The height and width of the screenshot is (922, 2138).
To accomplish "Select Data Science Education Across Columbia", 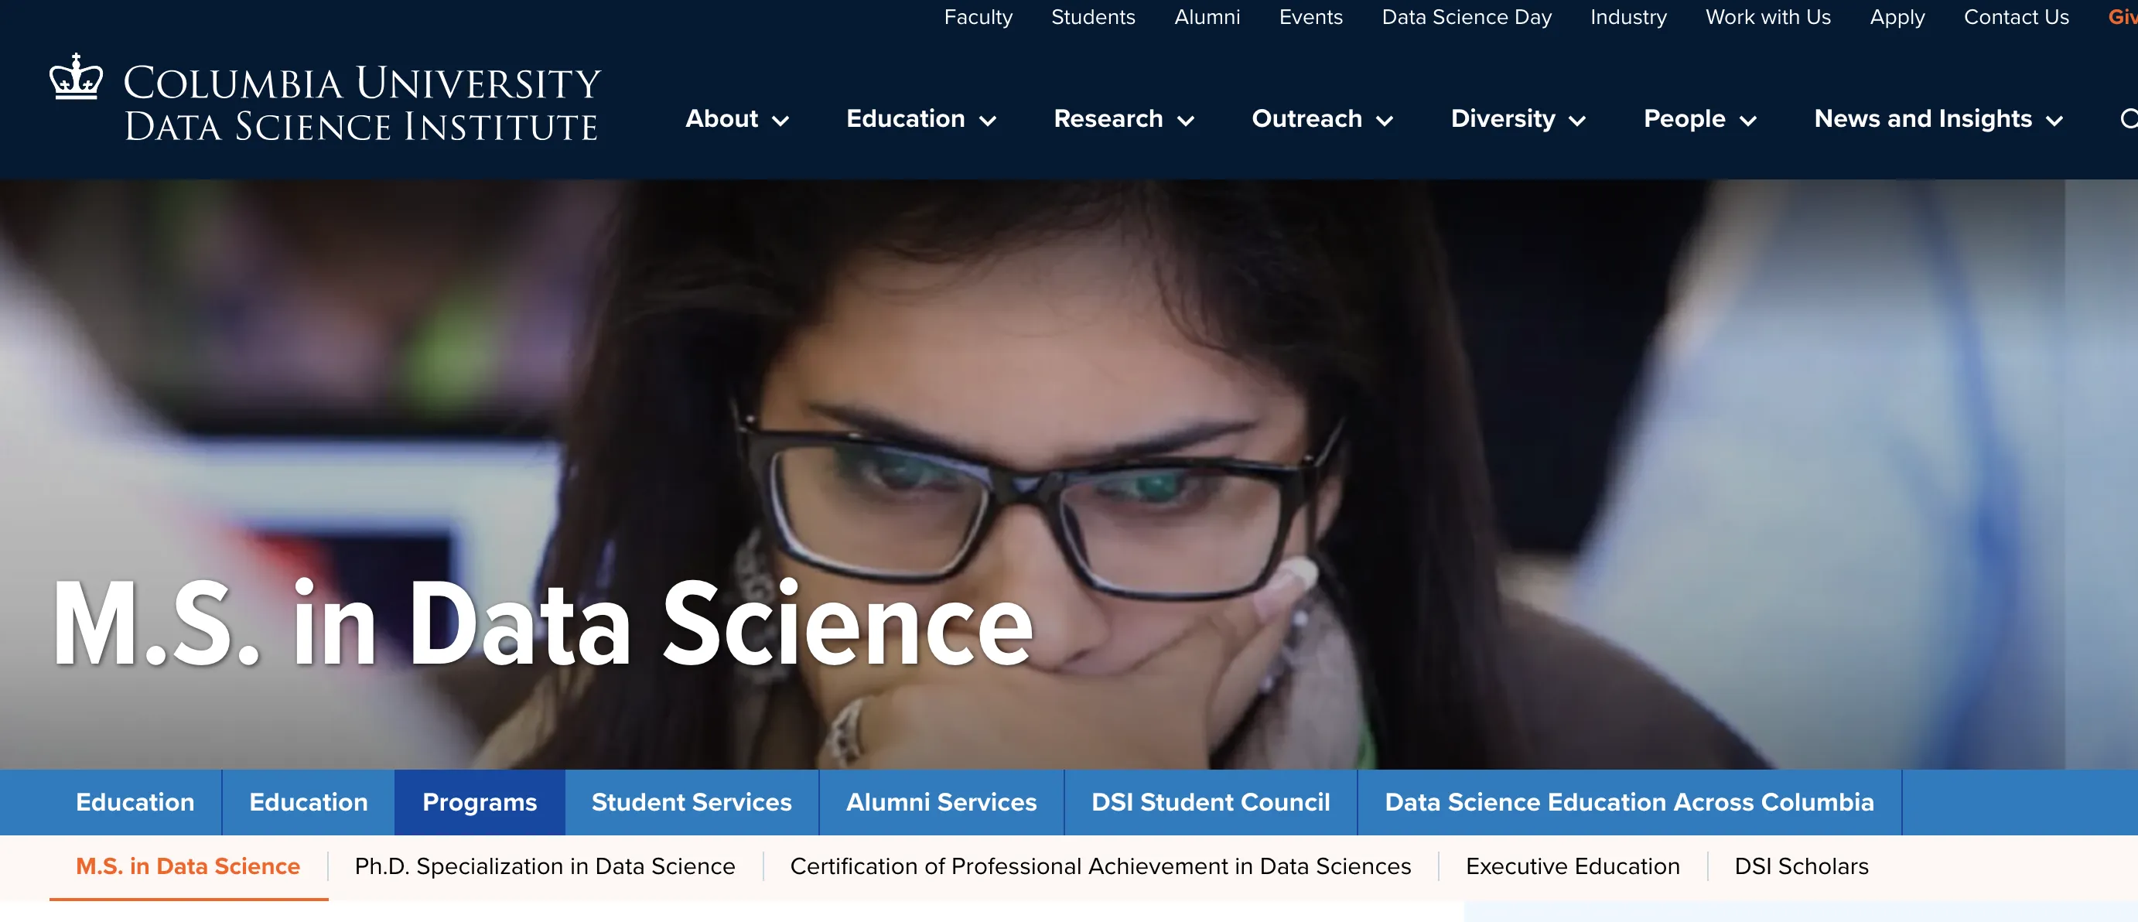I will pos(1628,801).
